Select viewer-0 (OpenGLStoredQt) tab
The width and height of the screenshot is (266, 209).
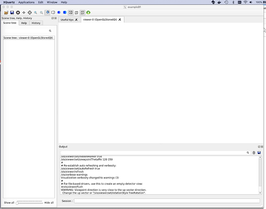point(100,20)
